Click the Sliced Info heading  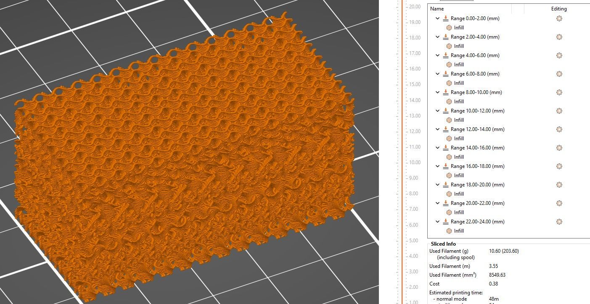(443, 244)
